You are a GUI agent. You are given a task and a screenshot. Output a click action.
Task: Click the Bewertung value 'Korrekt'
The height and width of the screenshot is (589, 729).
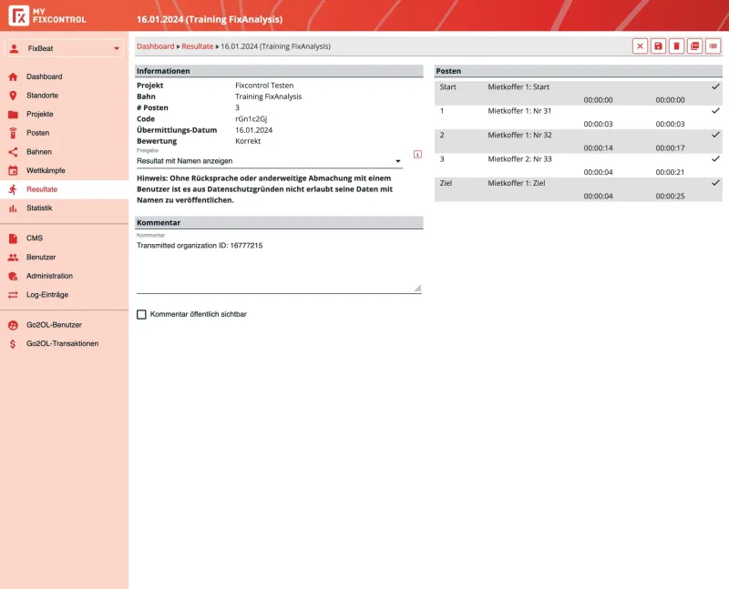248,141
